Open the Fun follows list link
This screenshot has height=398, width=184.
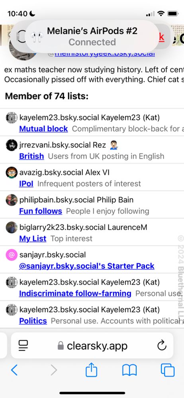pyautogui.click(x=41, y=211)
